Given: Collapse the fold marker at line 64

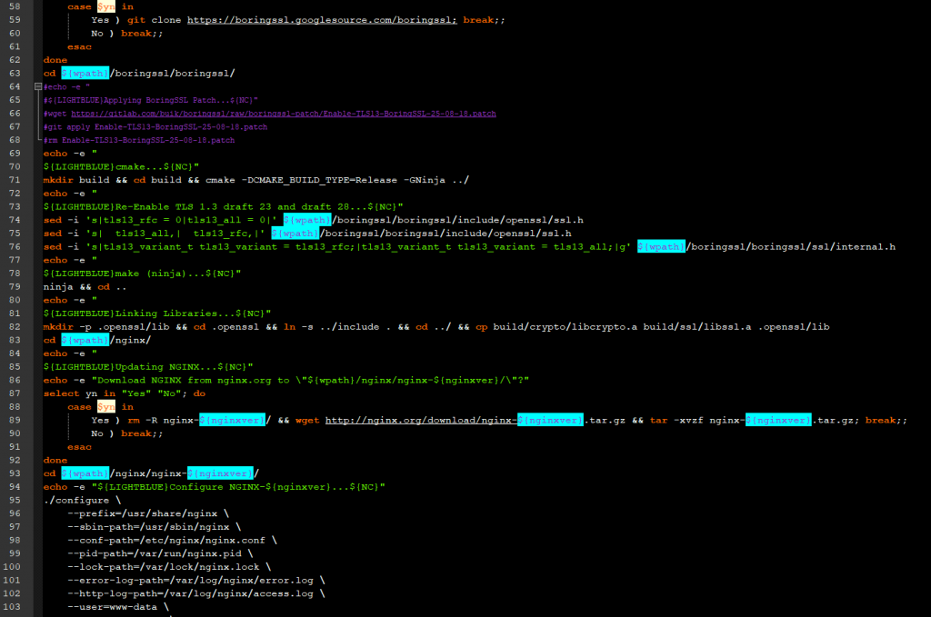Looking at the screenshot, I should 37,86.
